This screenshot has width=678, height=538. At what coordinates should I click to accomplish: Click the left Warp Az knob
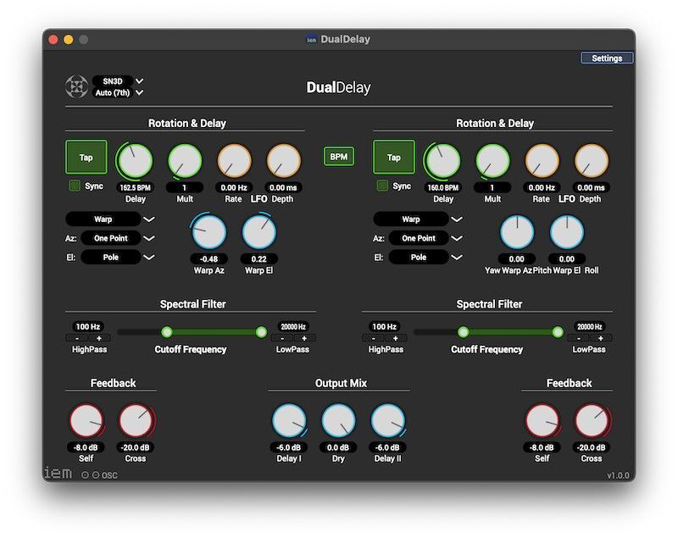[209, 233]
